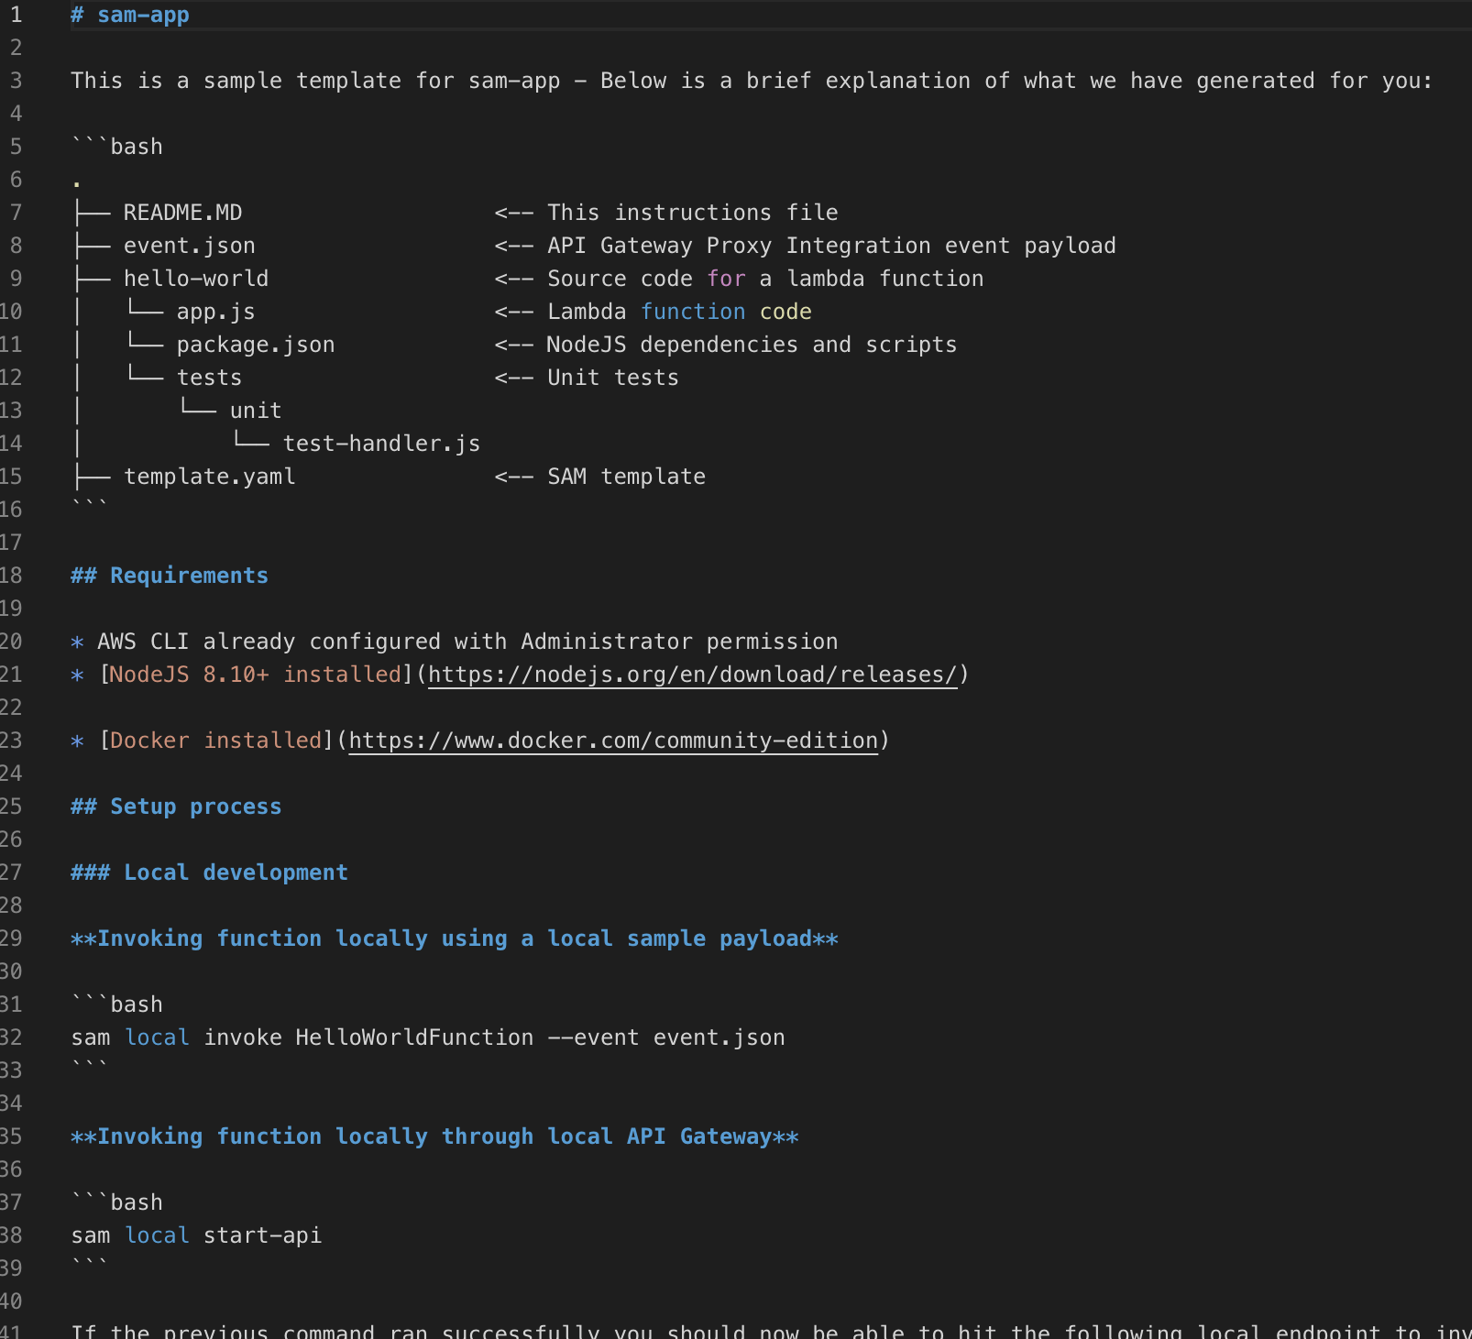Click 'This is a sample template' sentence
This screenshot has height=1339, width=1472.
(752, 81)
